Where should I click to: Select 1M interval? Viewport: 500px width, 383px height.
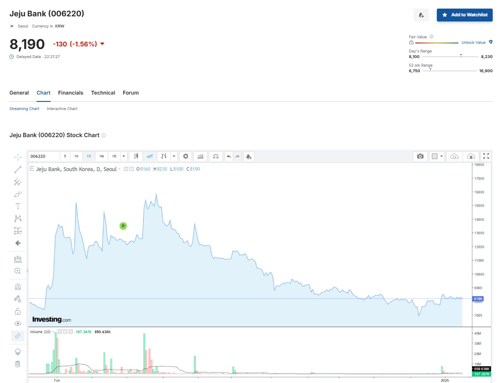click(102, 156)
